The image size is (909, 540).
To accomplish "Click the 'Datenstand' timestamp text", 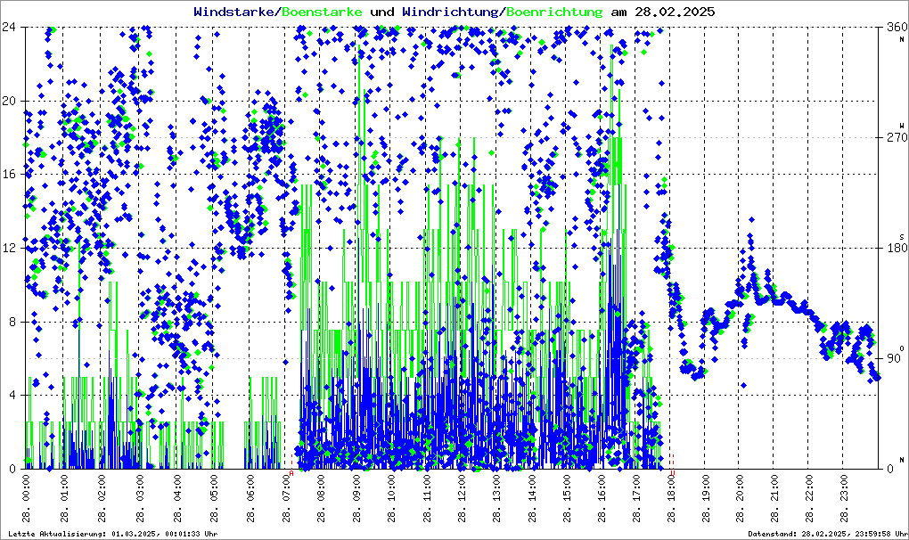I will click(824, 533).
